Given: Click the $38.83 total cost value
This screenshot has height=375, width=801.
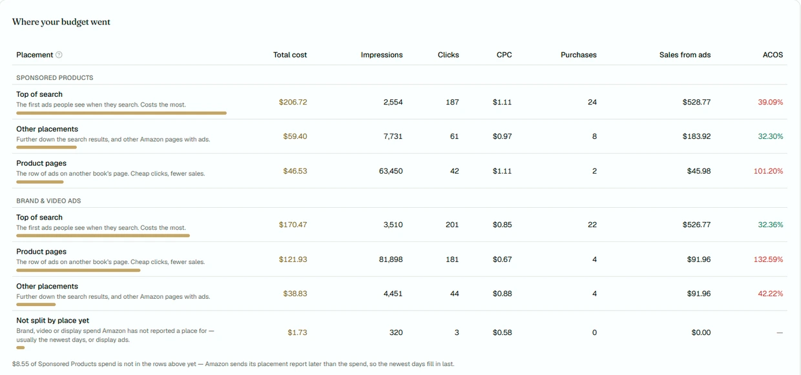Looking at the screenshot, I should click(x=295, y=294).
